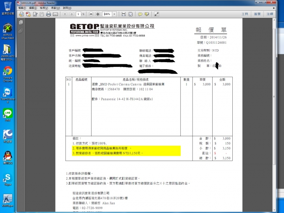Image resolution: width=284 pixels, height=213 pixels.
Task: Switch to read mode with expand arrows icon
Action: click(x=157, y=14)
